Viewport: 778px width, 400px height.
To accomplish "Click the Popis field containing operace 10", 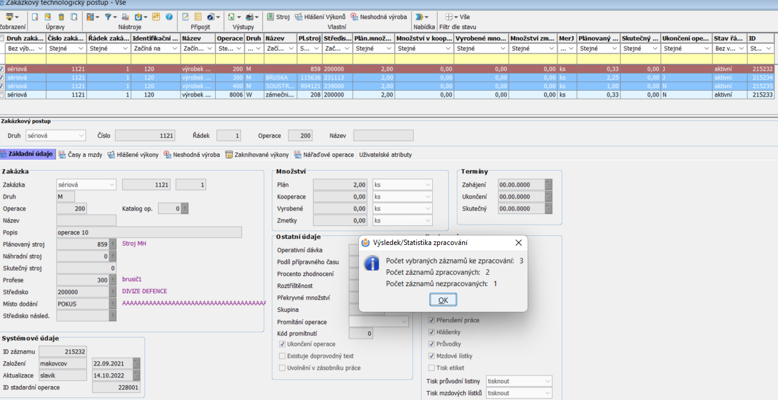I will (149, 232).
